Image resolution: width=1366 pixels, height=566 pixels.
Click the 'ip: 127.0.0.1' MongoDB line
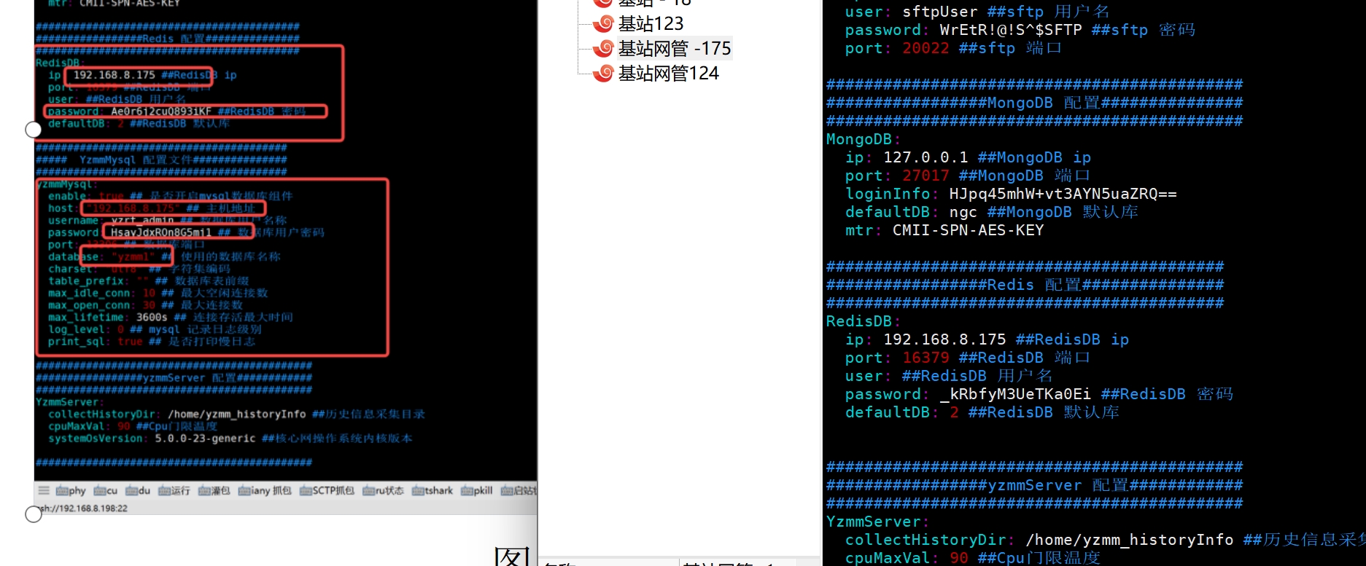(968, 157)
